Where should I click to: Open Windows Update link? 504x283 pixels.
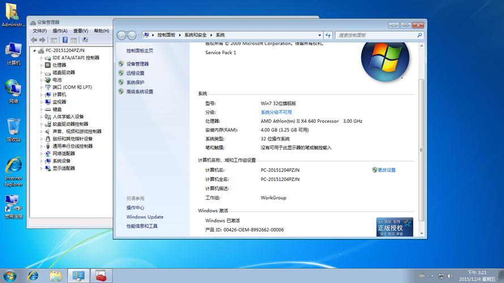[x=145, y=217]
